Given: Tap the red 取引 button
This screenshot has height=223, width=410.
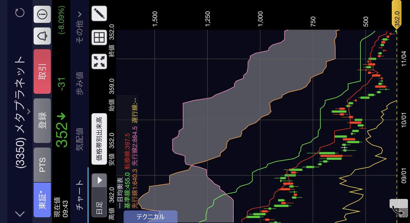Looking at the screenshot, I should pyautogui.click(x=42, y=72).
